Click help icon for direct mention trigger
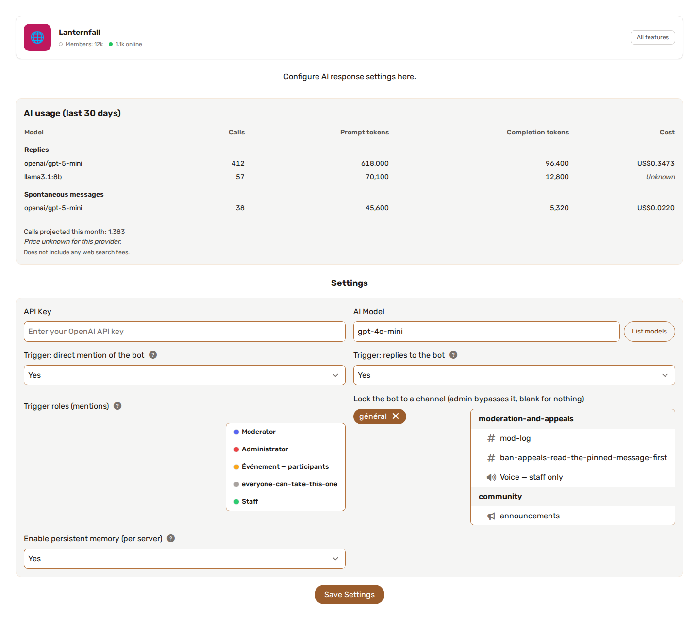699x632 pixels. [x=153, y=355]
